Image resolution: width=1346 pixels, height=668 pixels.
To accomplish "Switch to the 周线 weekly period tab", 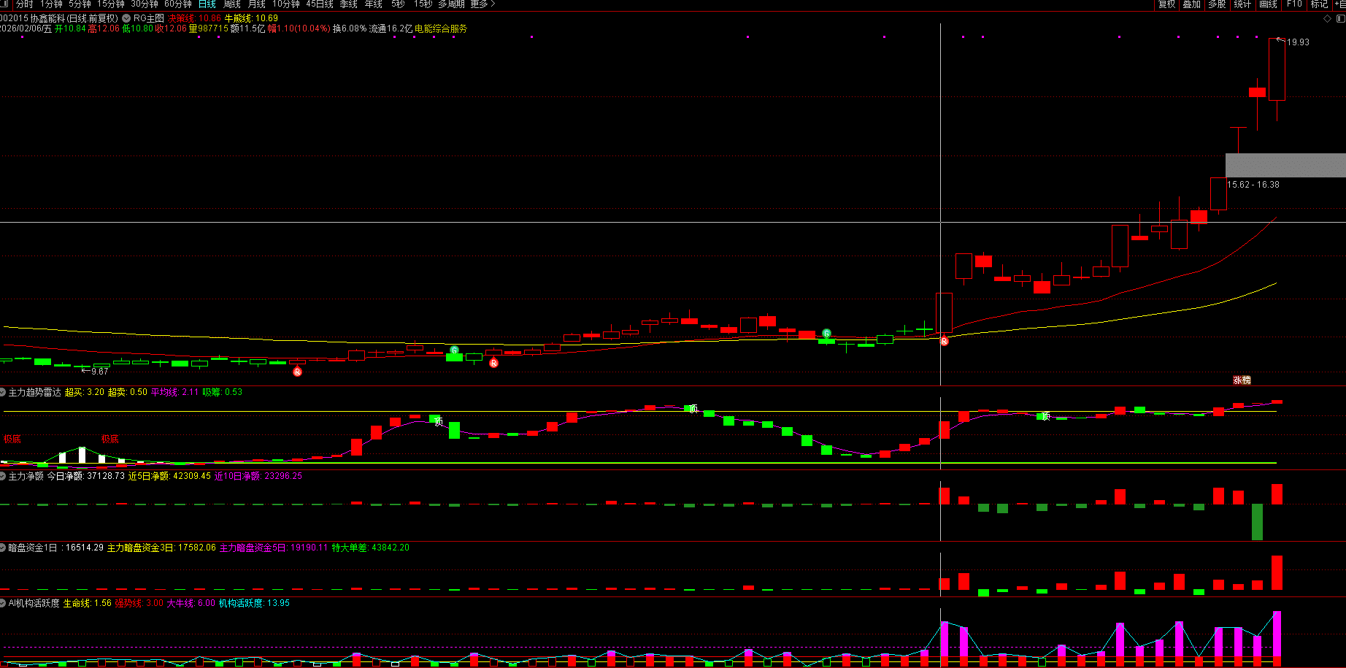I will pyautogui.click(x=232, y=4).
